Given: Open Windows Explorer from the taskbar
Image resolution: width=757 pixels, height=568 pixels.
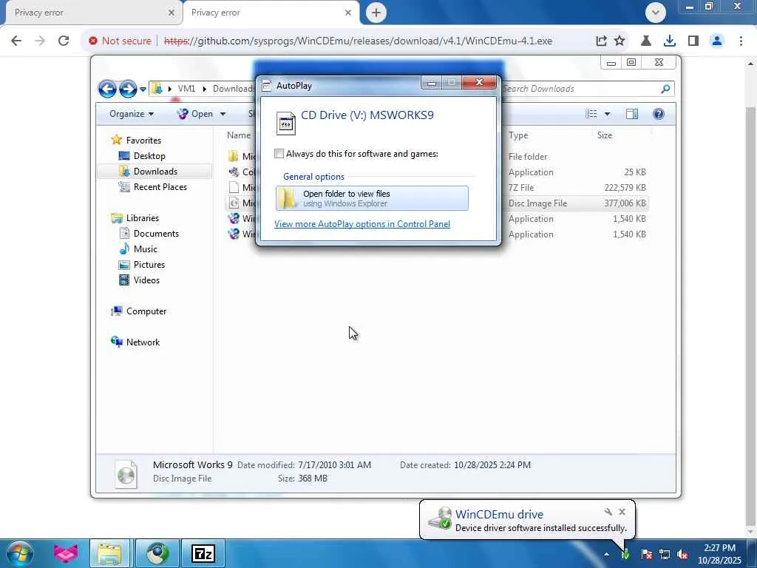Looking at the screenshot, I should coord(109,553).
